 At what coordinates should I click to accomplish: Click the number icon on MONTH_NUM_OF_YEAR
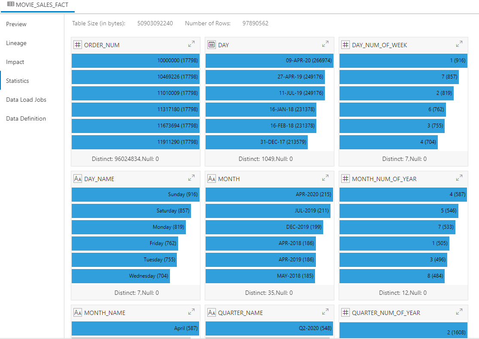(x=346, y=179)
